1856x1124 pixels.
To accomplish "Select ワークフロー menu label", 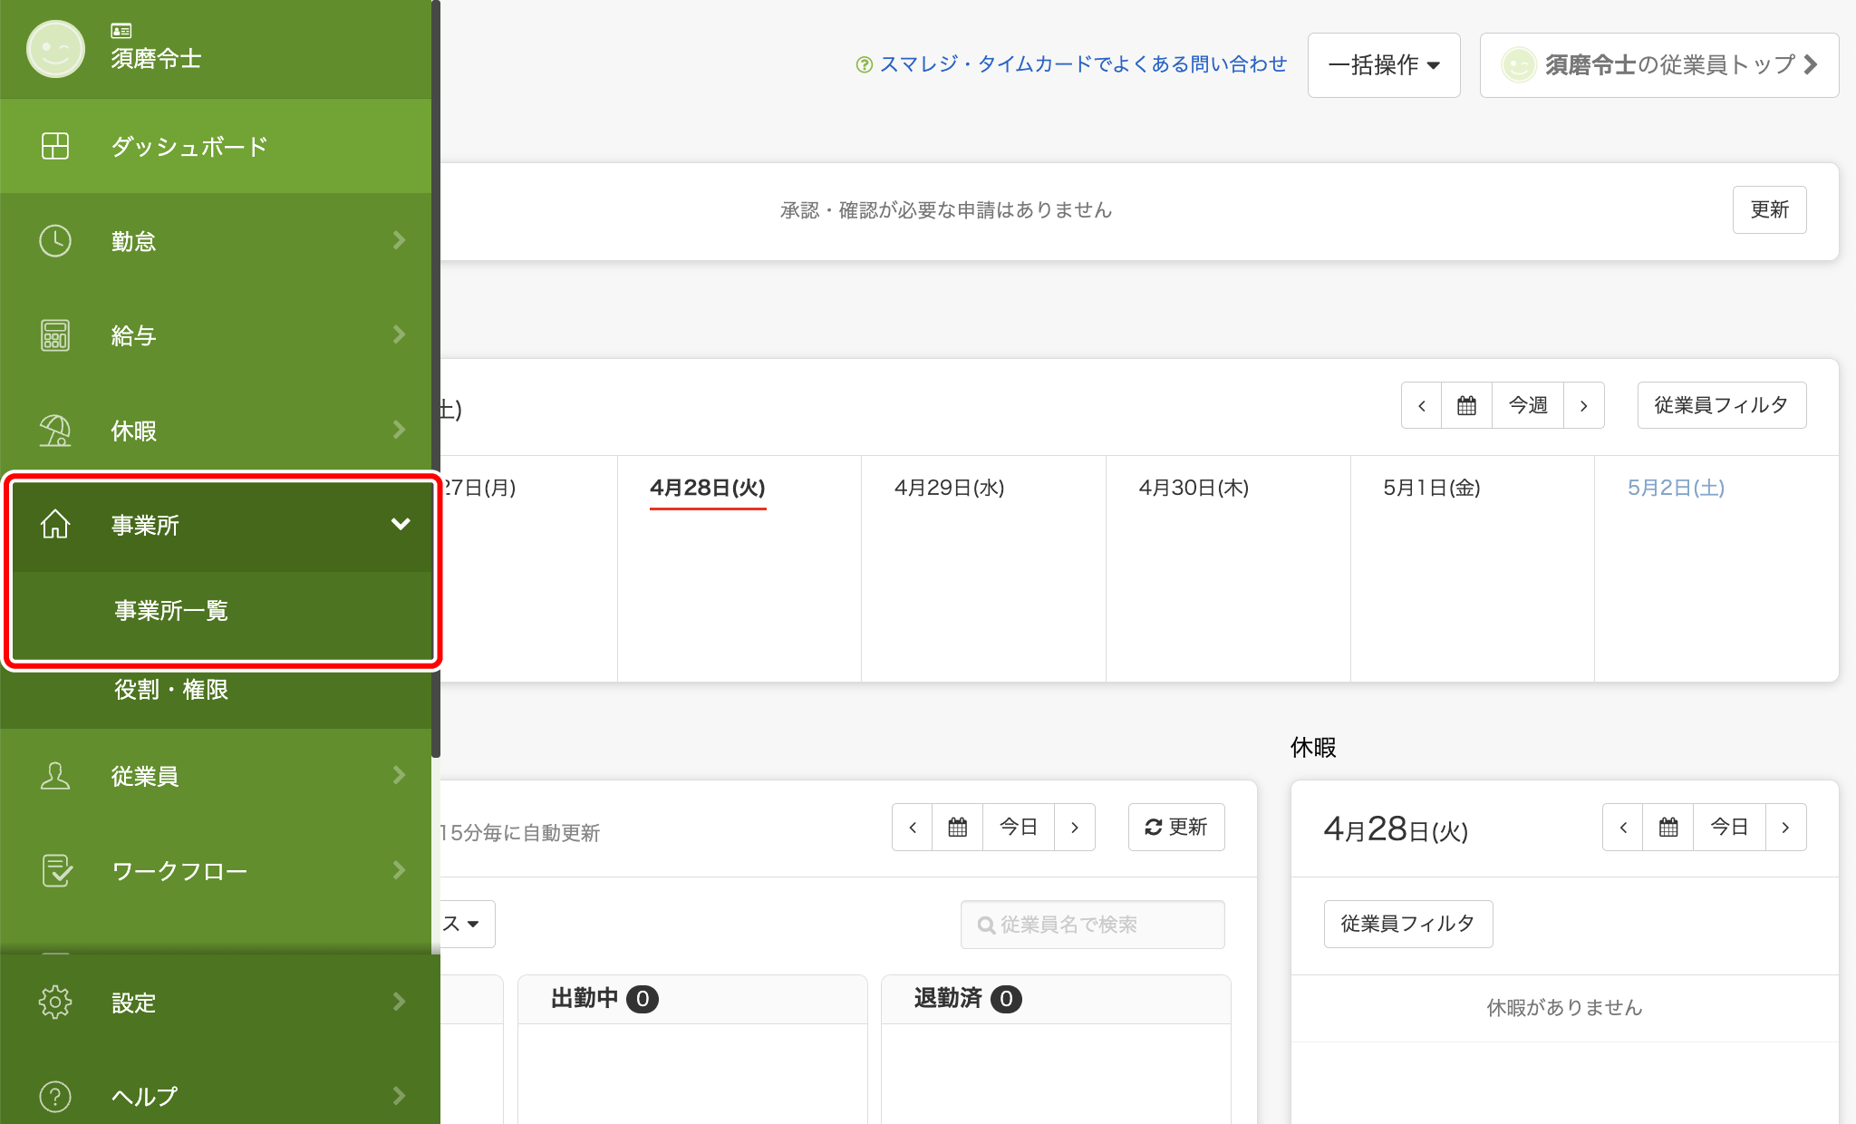I will (x=179, y=871).
